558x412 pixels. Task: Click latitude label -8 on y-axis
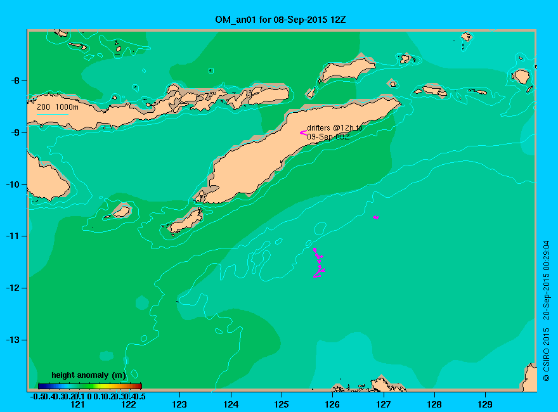click(x=15, y=80)
